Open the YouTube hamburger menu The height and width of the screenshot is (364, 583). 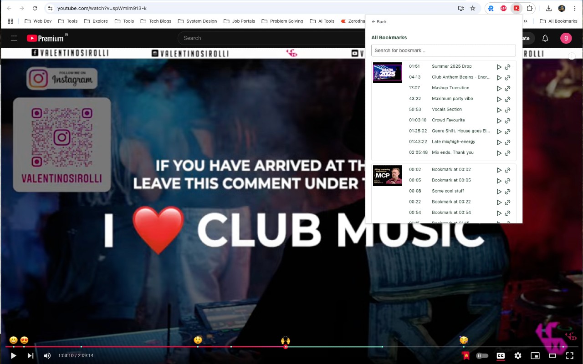pyautogui.click(x=14, y=38)
